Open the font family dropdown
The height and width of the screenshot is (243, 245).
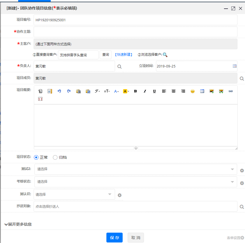pyautogui.click(x=97, y=91)
